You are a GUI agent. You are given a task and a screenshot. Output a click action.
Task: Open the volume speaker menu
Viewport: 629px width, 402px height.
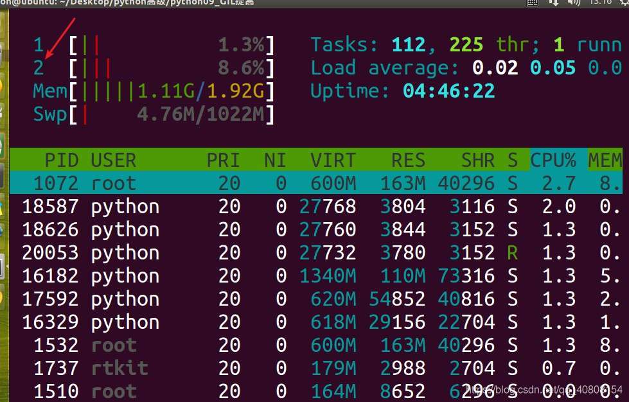573,3
